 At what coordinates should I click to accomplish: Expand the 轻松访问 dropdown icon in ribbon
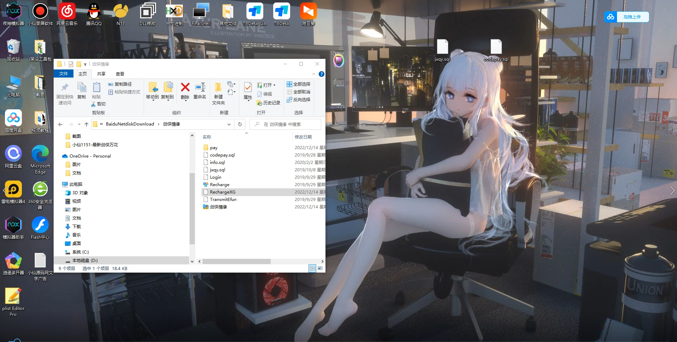click(x=232, y=92)
